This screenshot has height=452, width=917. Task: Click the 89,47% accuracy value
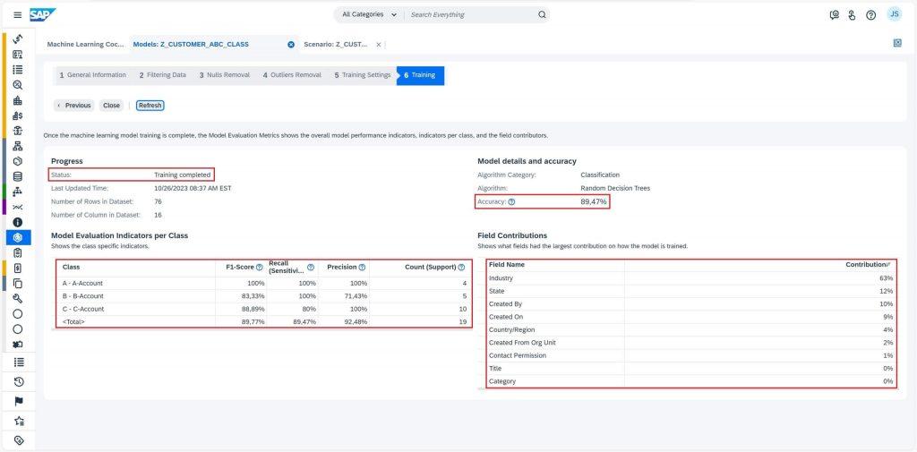(594, 201)
